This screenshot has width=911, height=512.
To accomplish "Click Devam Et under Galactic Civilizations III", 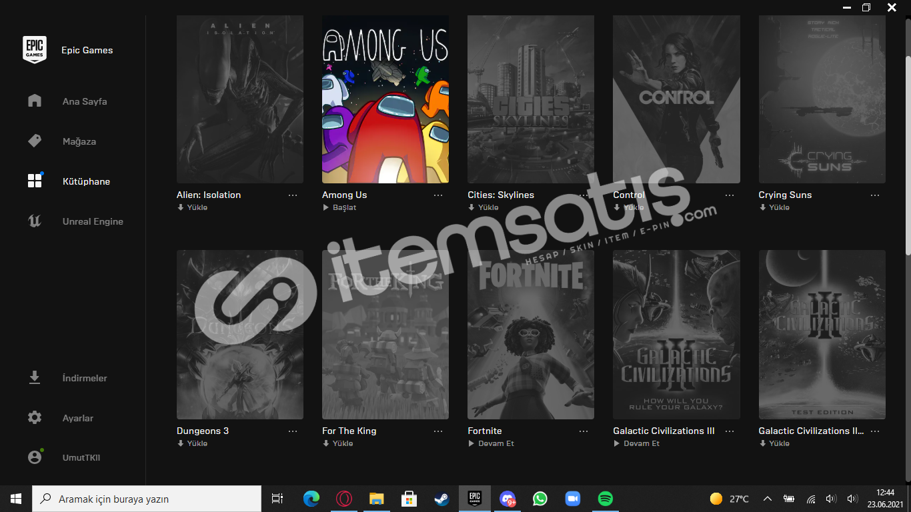I will (636, 443).
